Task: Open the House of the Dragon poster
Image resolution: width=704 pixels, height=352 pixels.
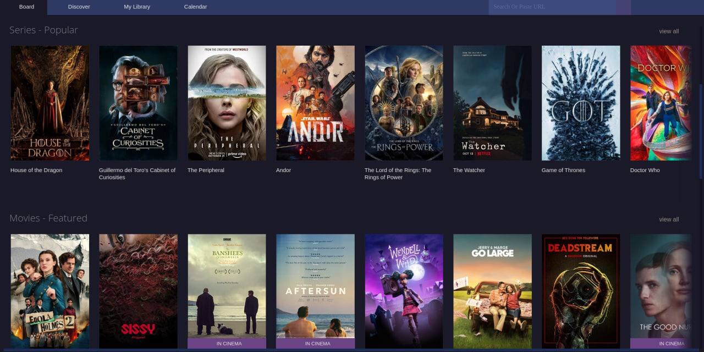Action: [50, 103]
